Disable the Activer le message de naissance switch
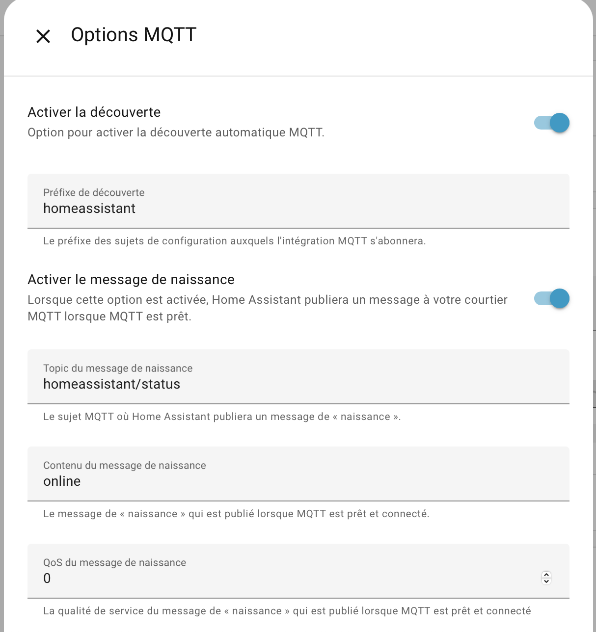596x632 pixels. click(551, 298)
